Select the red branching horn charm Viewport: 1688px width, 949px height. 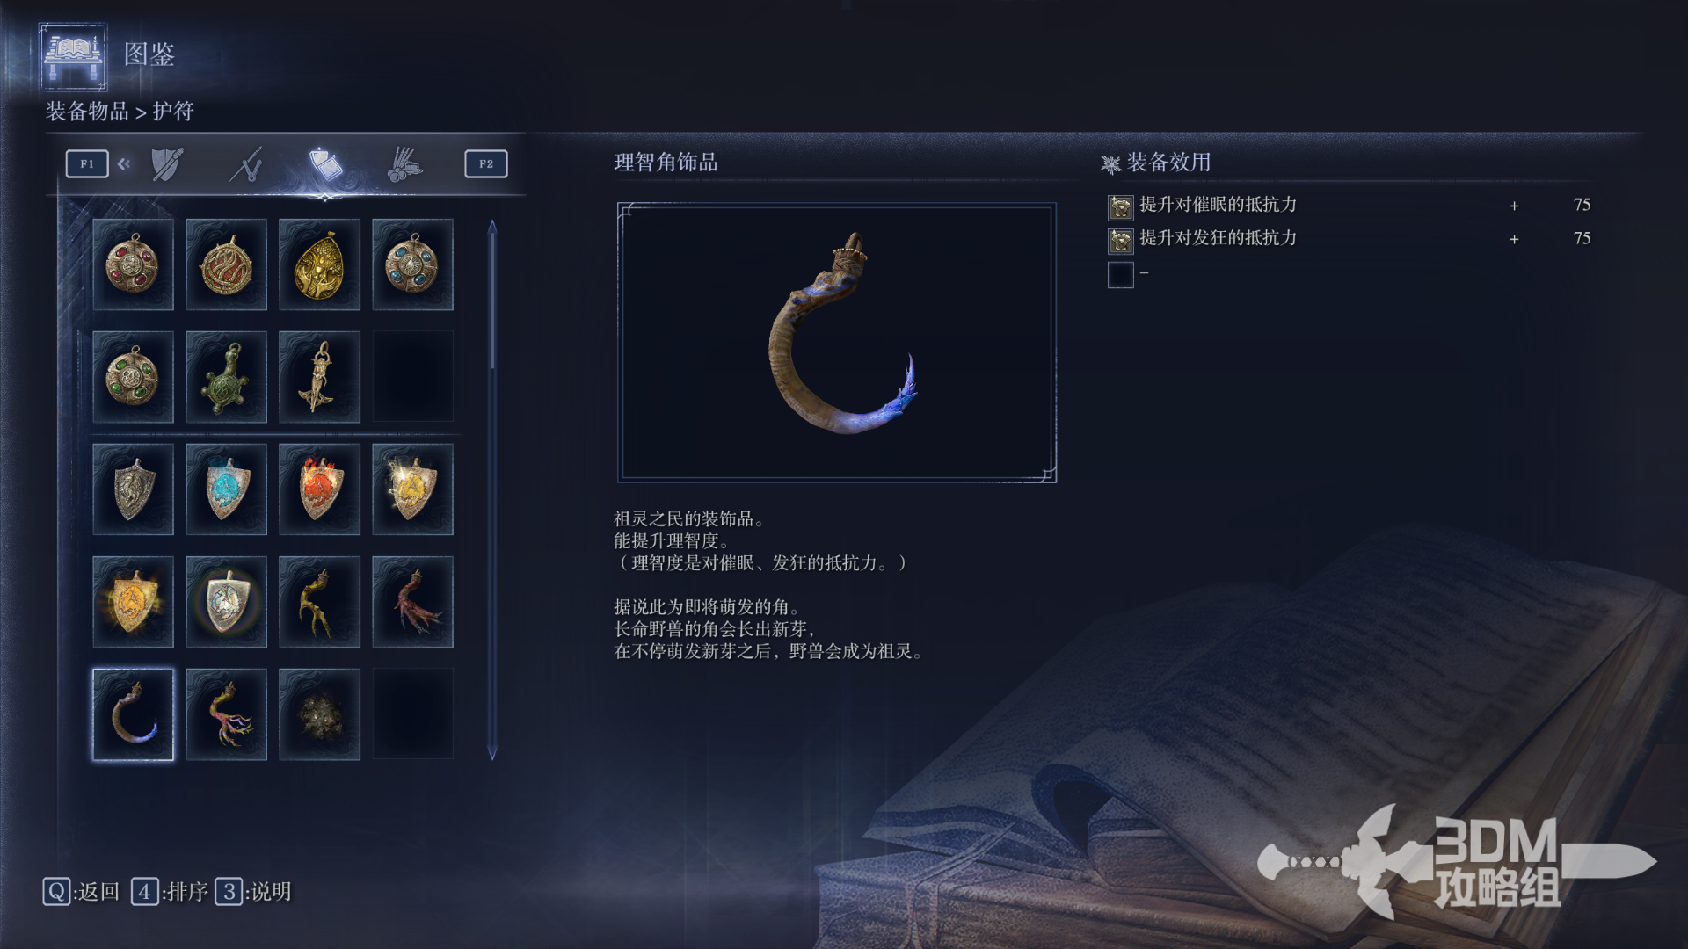412,602
